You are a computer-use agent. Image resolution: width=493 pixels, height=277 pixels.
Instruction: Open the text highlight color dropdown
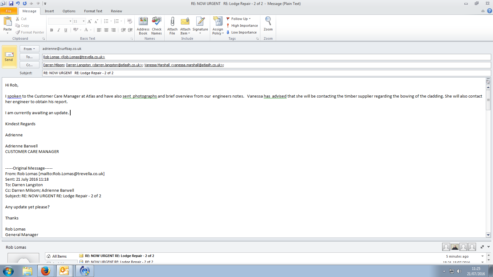coord(80,30)
